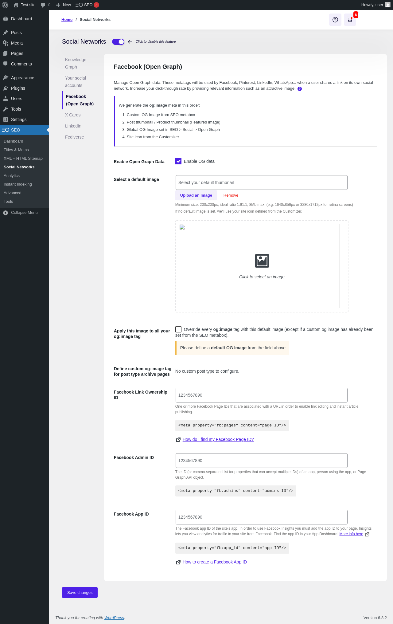This screenshot has width=393, height=624.
Task: Open SEO Dashboard submenu
Action: point(25,141)
